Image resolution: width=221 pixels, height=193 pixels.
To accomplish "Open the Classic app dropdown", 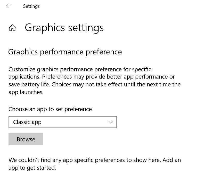I will (63, 122).
